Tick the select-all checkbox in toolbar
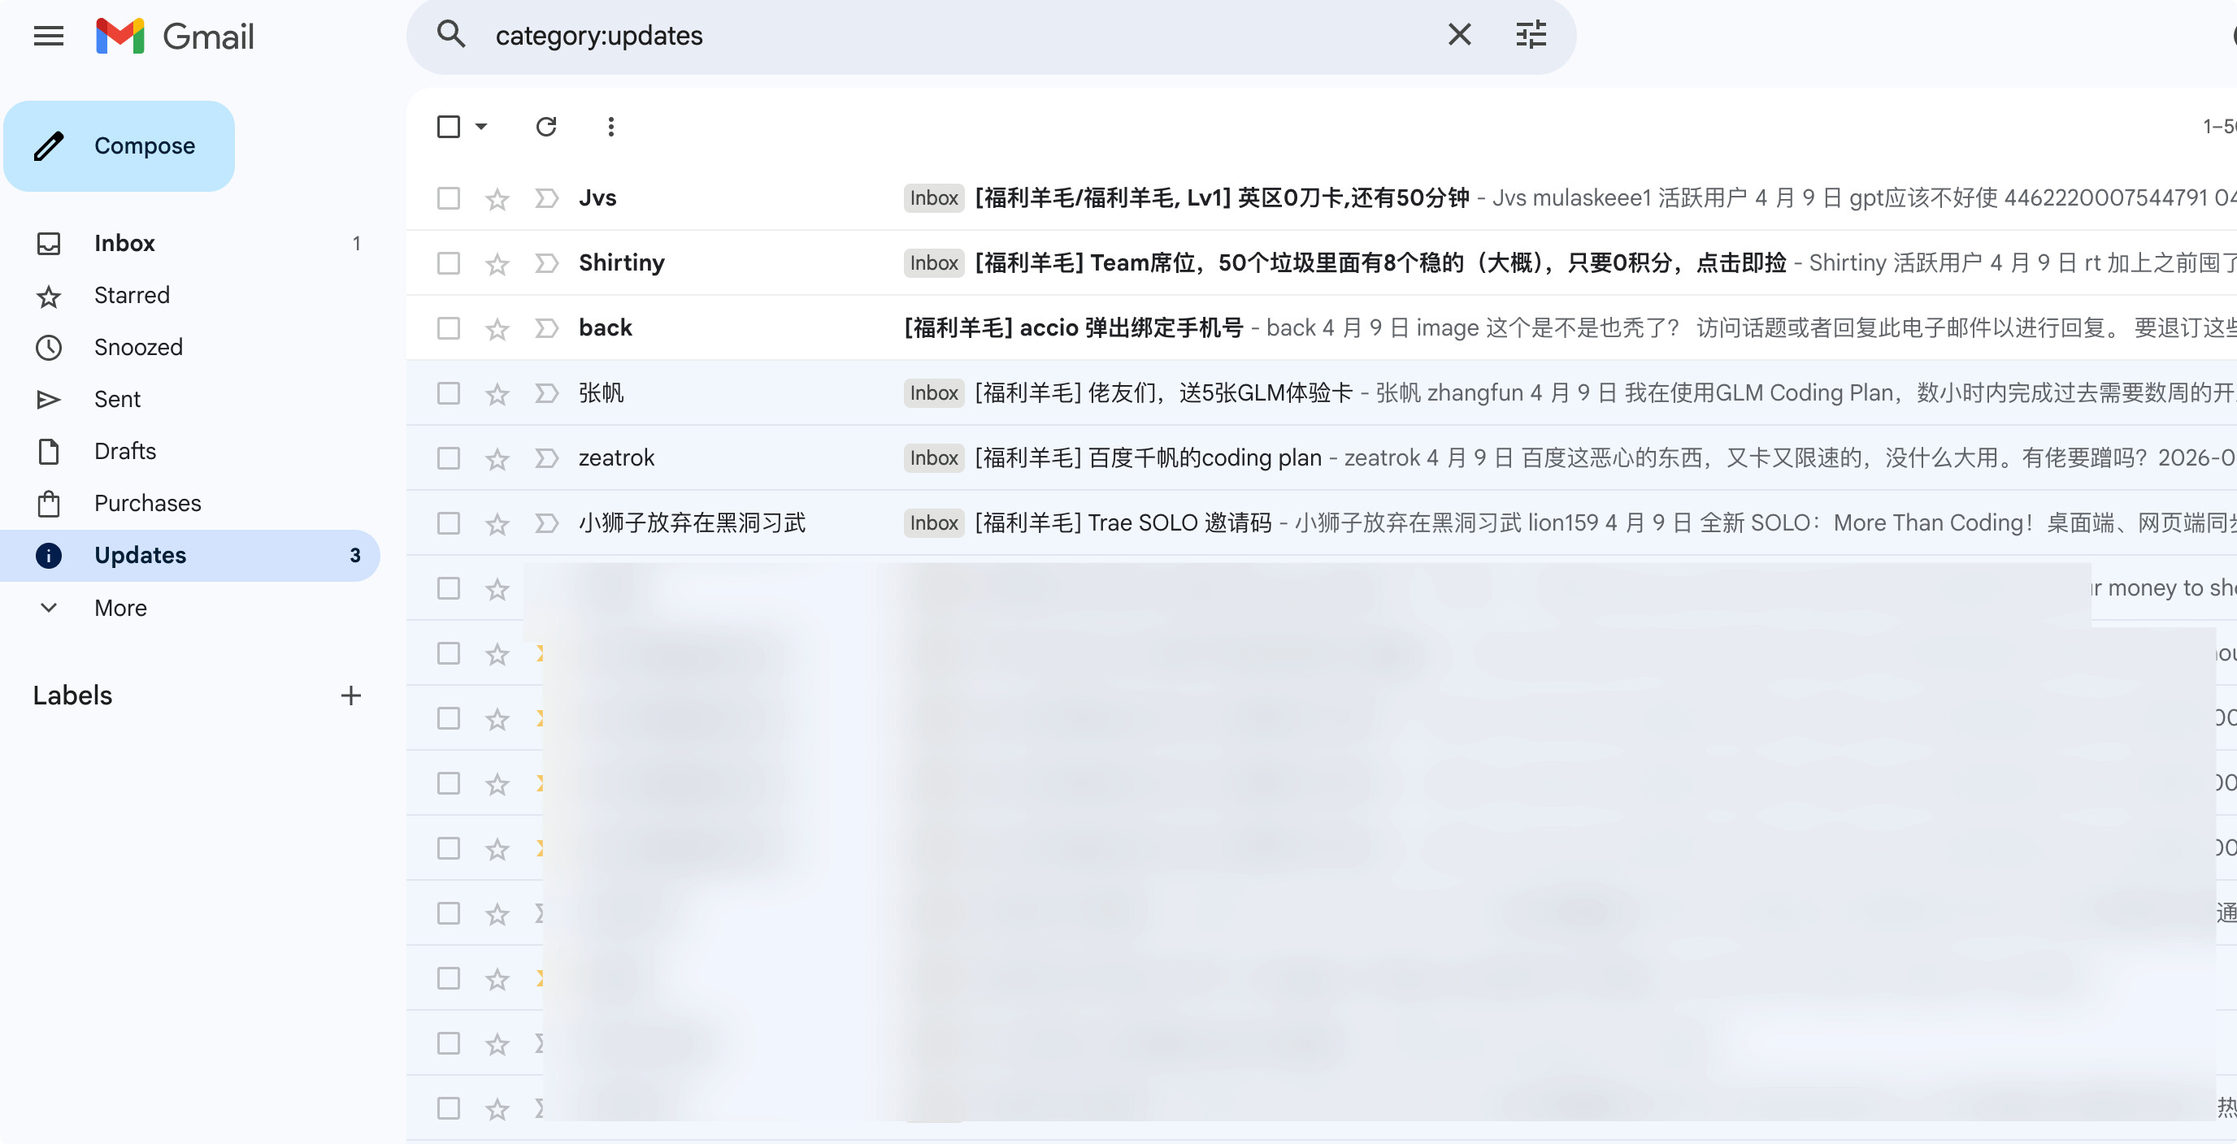This screenshot has width=2237, height=1144. 449,127
